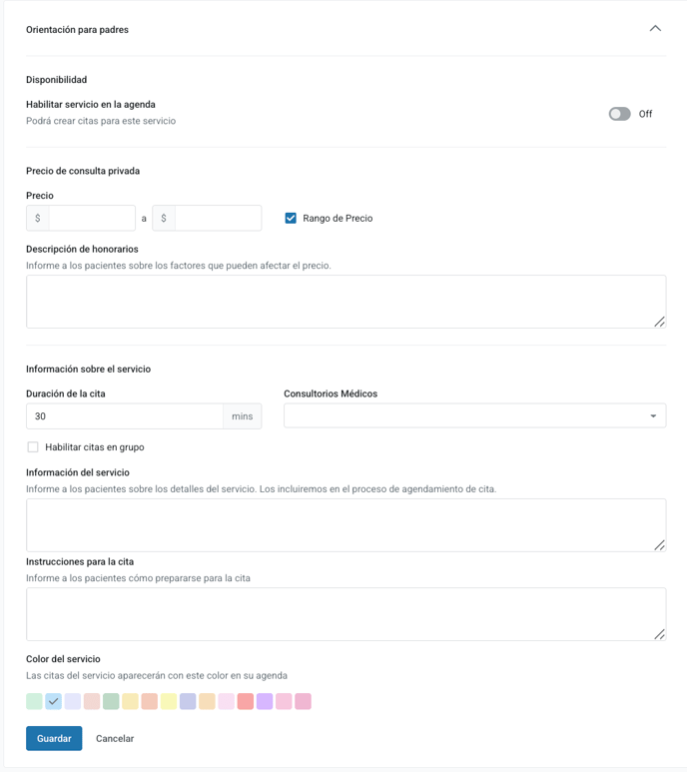
Task: Uncheck the Rango de Precio checkbox
Action: tap(291, 218)
